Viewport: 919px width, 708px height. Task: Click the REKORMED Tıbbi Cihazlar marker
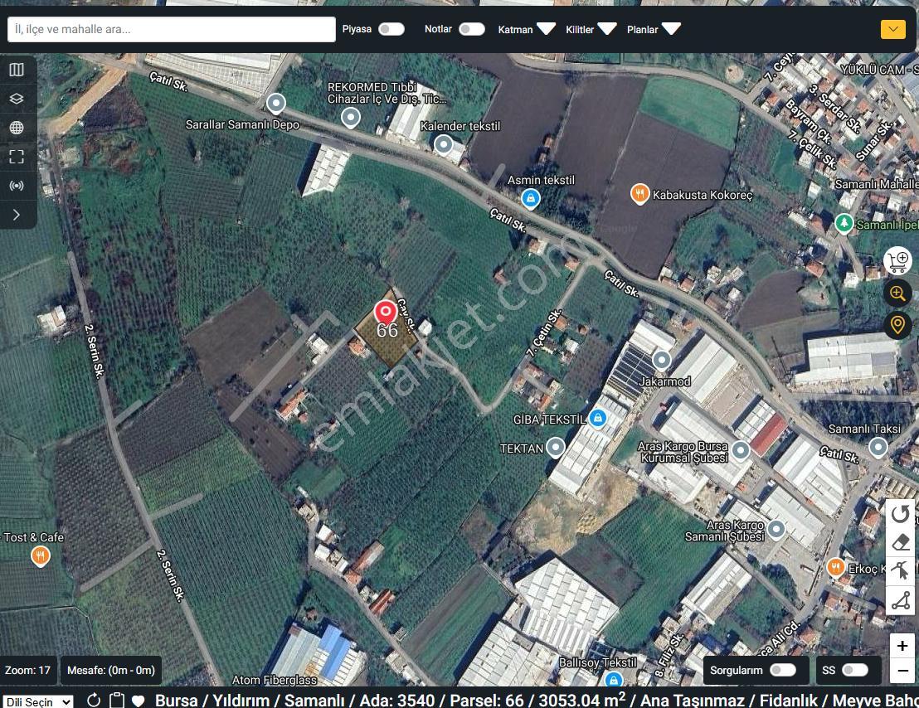tap(351, 117)
